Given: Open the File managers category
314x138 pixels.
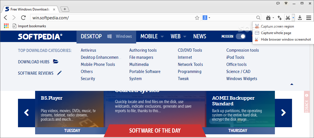Looking at the screenshot, I should click(x=141, y=57).
